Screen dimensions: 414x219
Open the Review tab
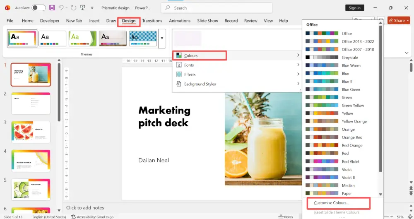tap(250, 21)
